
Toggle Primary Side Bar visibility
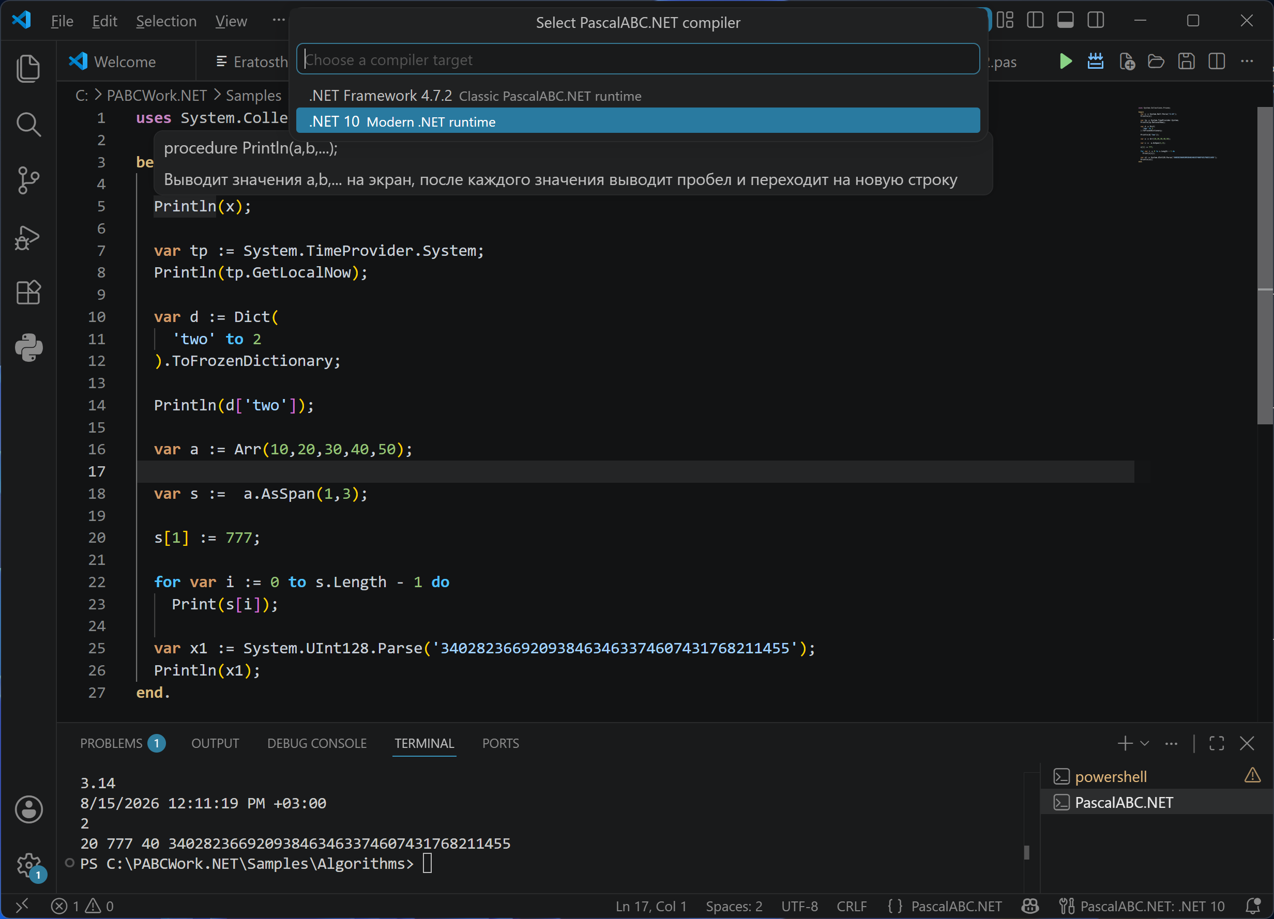pyautogui.click(x=1035, y=20)
